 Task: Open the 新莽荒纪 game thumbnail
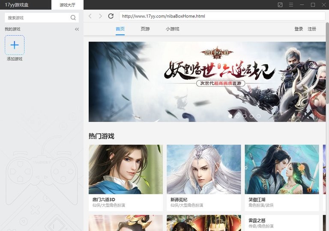pyautogui.click(x=204, y=169)
